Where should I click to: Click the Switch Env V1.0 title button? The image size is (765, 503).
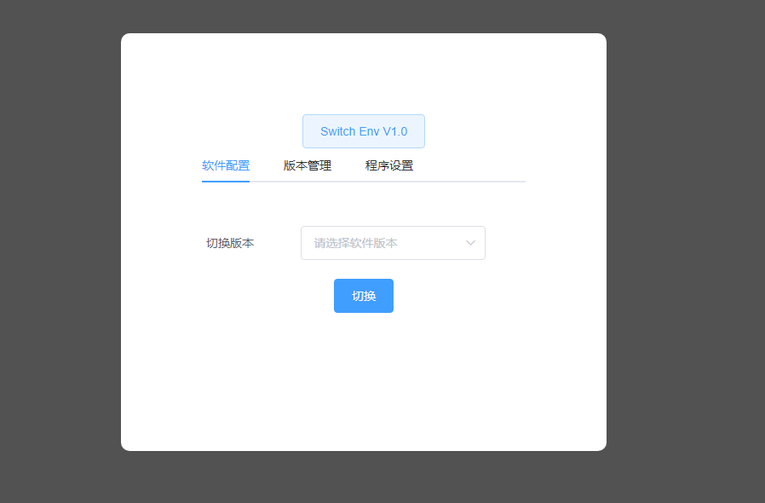[x=364, y=131]
